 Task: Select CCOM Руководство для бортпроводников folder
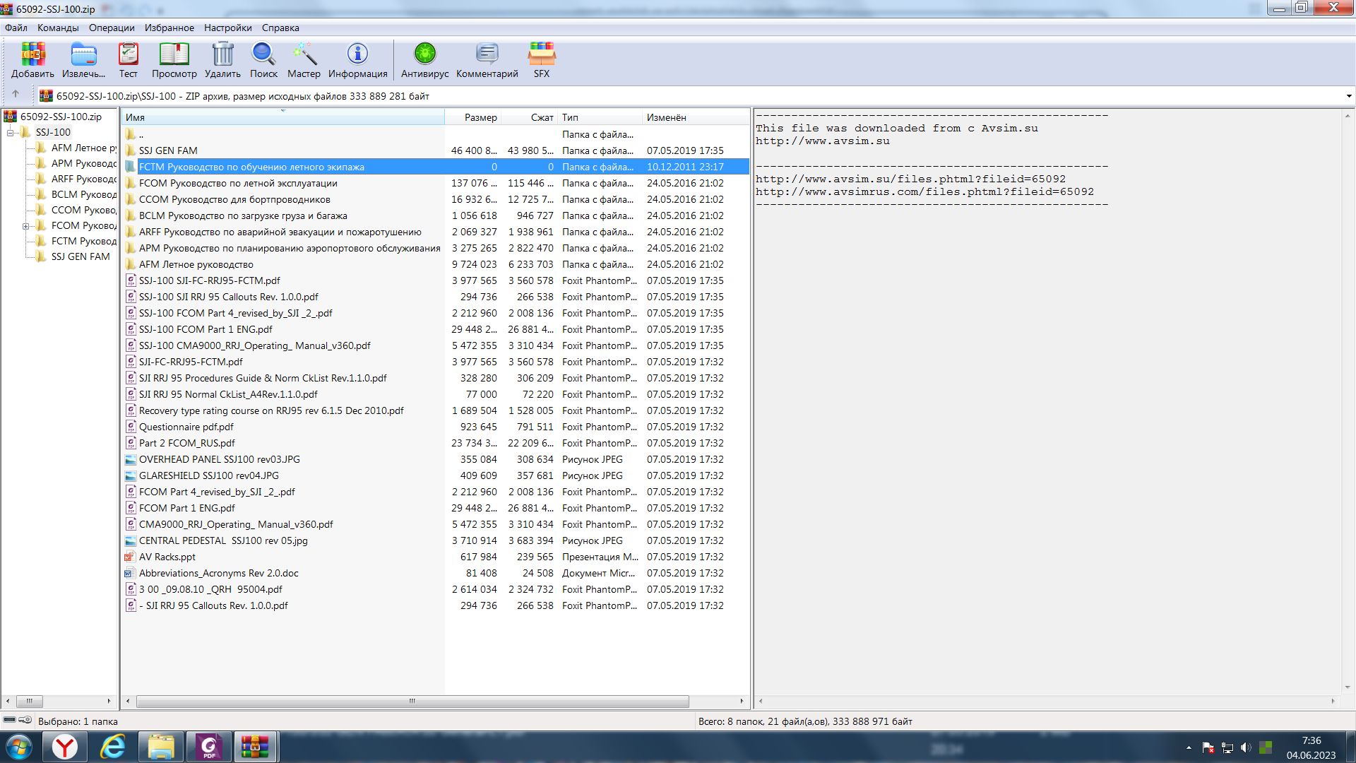pos(436,199)
